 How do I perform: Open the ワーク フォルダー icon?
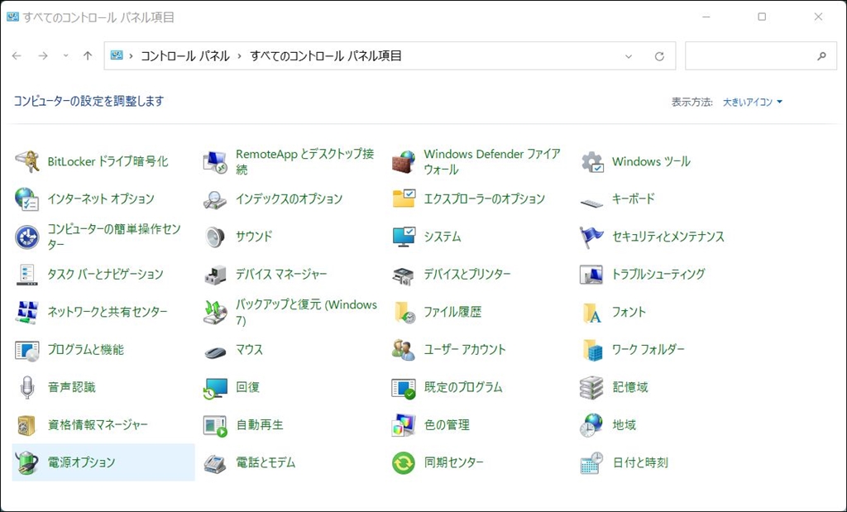click(592, 350)
